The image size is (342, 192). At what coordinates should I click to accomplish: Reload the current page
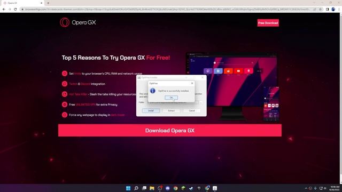(15, 10)
